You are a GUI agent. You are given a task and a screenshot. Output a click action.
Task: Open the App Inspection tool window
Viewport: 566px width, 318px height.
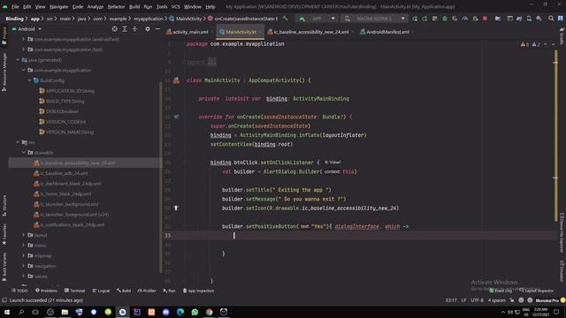tap(198, 291)
